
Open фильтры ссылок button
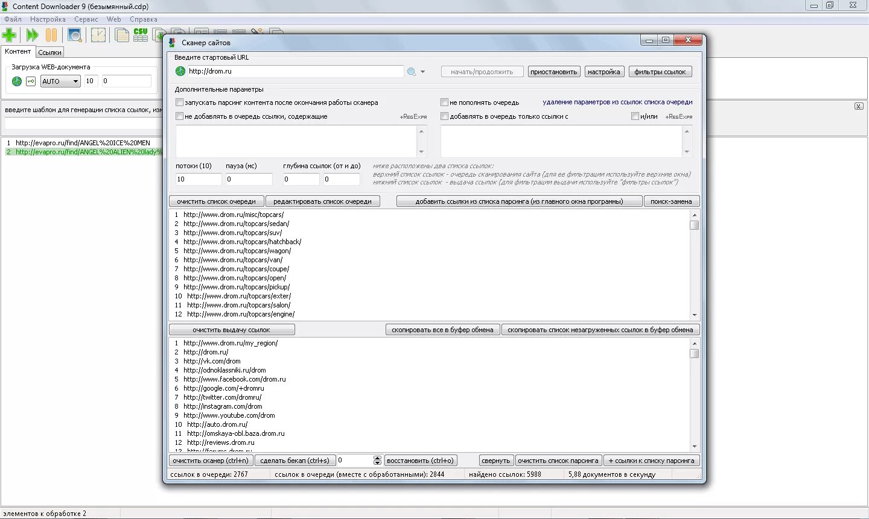(x=660, y=72)
